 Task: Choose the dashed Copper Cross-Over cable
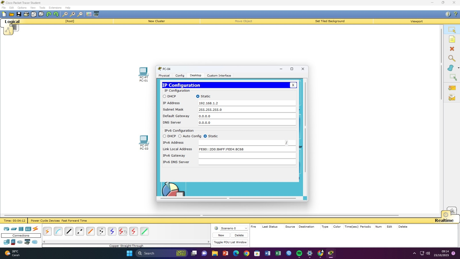point(80,231)
